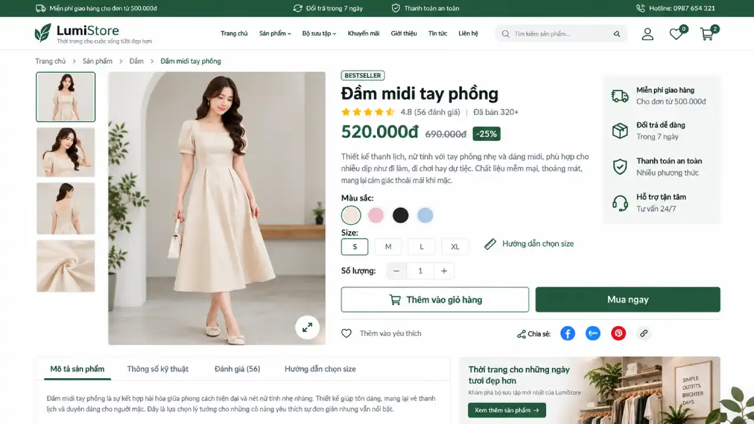Choose the light blue color swatch
Viewport: 754px width, 424px height.
[x=425, y=216]
